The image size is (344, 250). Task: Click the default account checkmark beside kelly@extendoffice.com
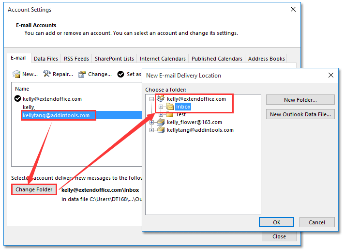point(18,99)
